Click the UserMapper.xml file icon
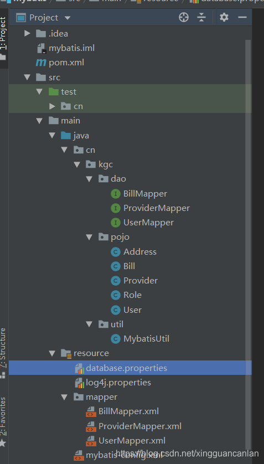 point(91,441)
